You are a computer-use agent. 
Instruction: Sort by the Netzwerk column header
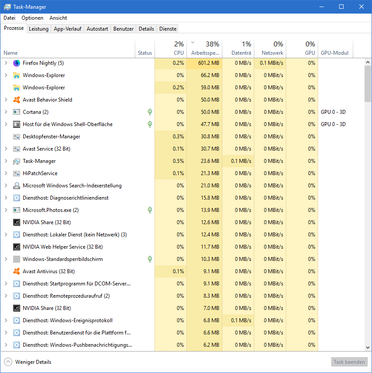pos(270,49)
